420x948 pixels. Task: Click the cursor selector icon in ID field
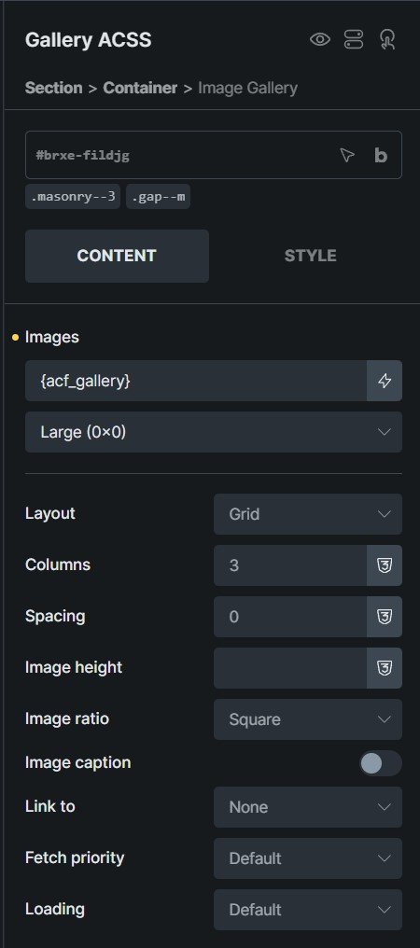tap(346, 156)
